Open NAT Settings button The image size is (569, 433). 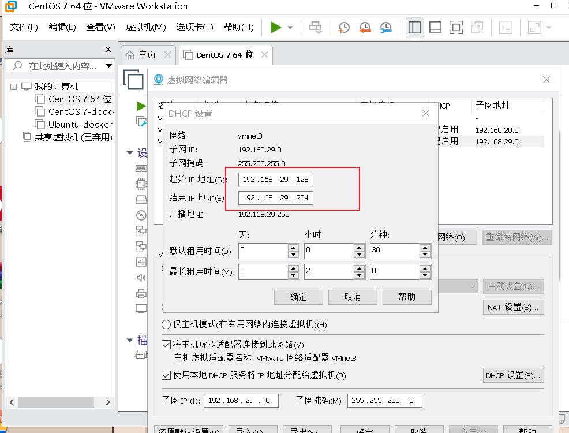coord(513,307)
